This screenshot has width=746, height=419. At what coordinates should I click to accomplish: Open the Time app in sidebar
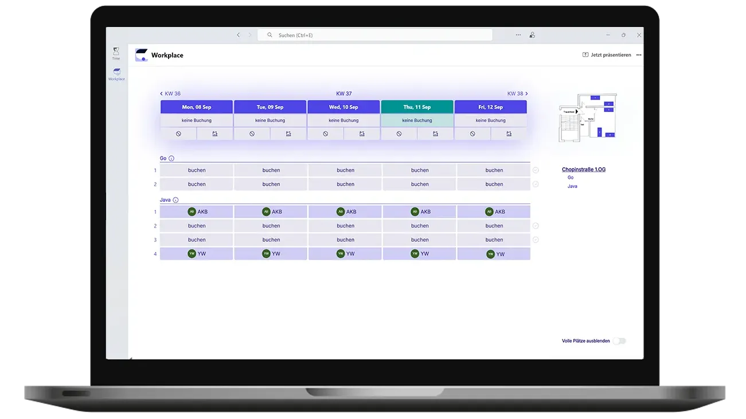point(116,53)
